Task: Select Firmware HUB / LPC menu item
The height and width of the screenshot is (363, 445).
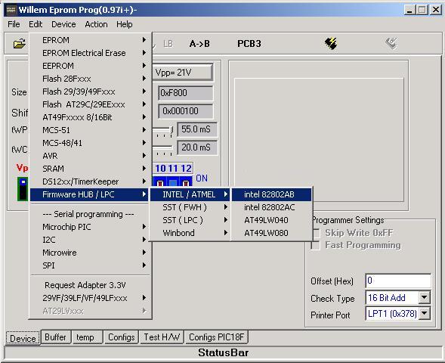Action: click(89, 194)
